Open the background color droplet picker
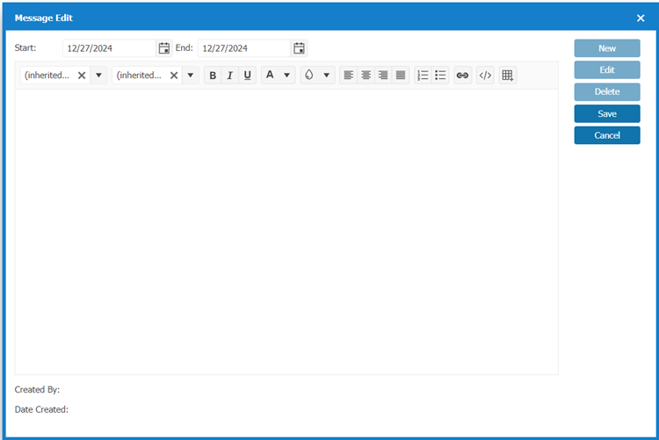This screenshot has width=659, height=440. pyautogui.click(x=308, y=76)
